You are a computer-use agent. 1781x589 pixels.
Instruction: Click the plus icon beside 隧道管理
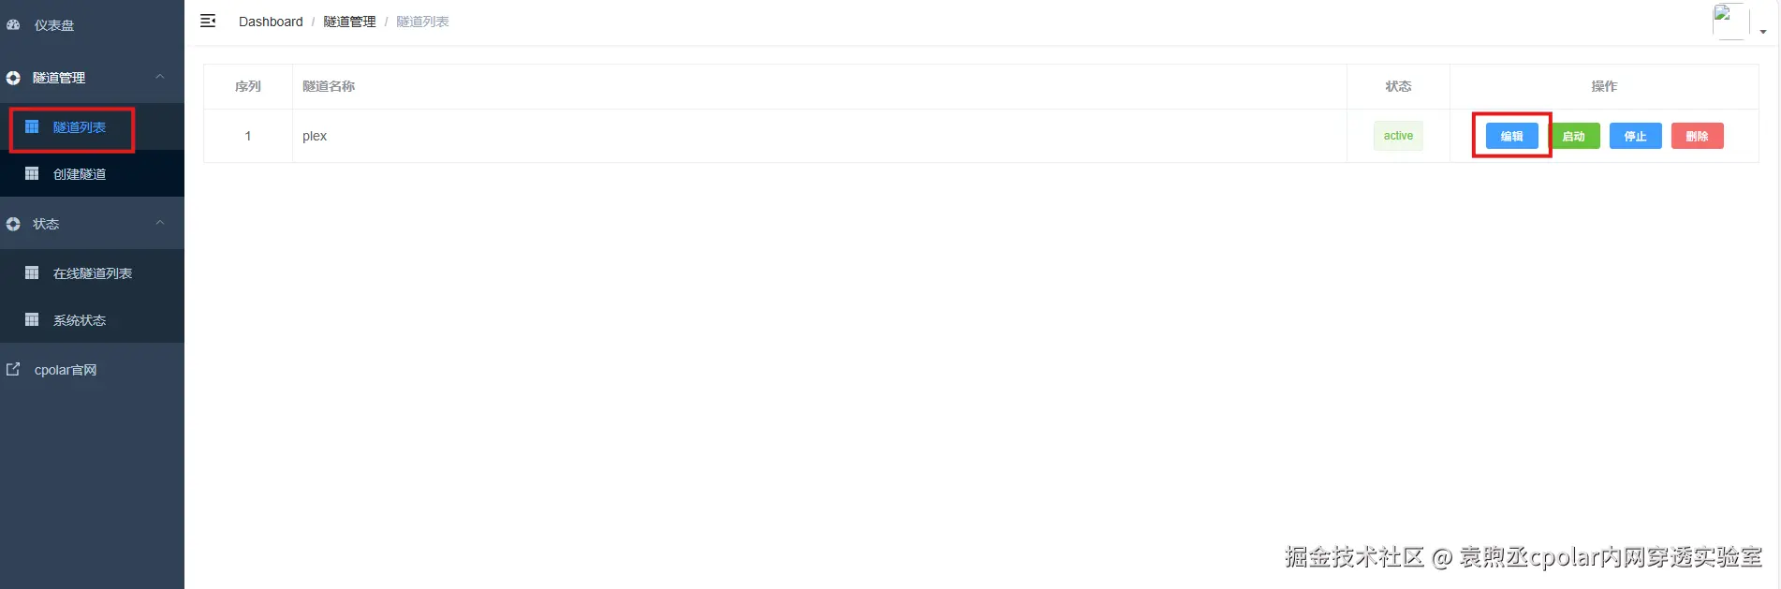13,78
